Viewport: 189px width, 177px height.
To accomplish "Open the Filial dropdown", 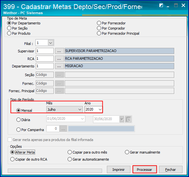I will pyautogui.click(x=51, y=43).
